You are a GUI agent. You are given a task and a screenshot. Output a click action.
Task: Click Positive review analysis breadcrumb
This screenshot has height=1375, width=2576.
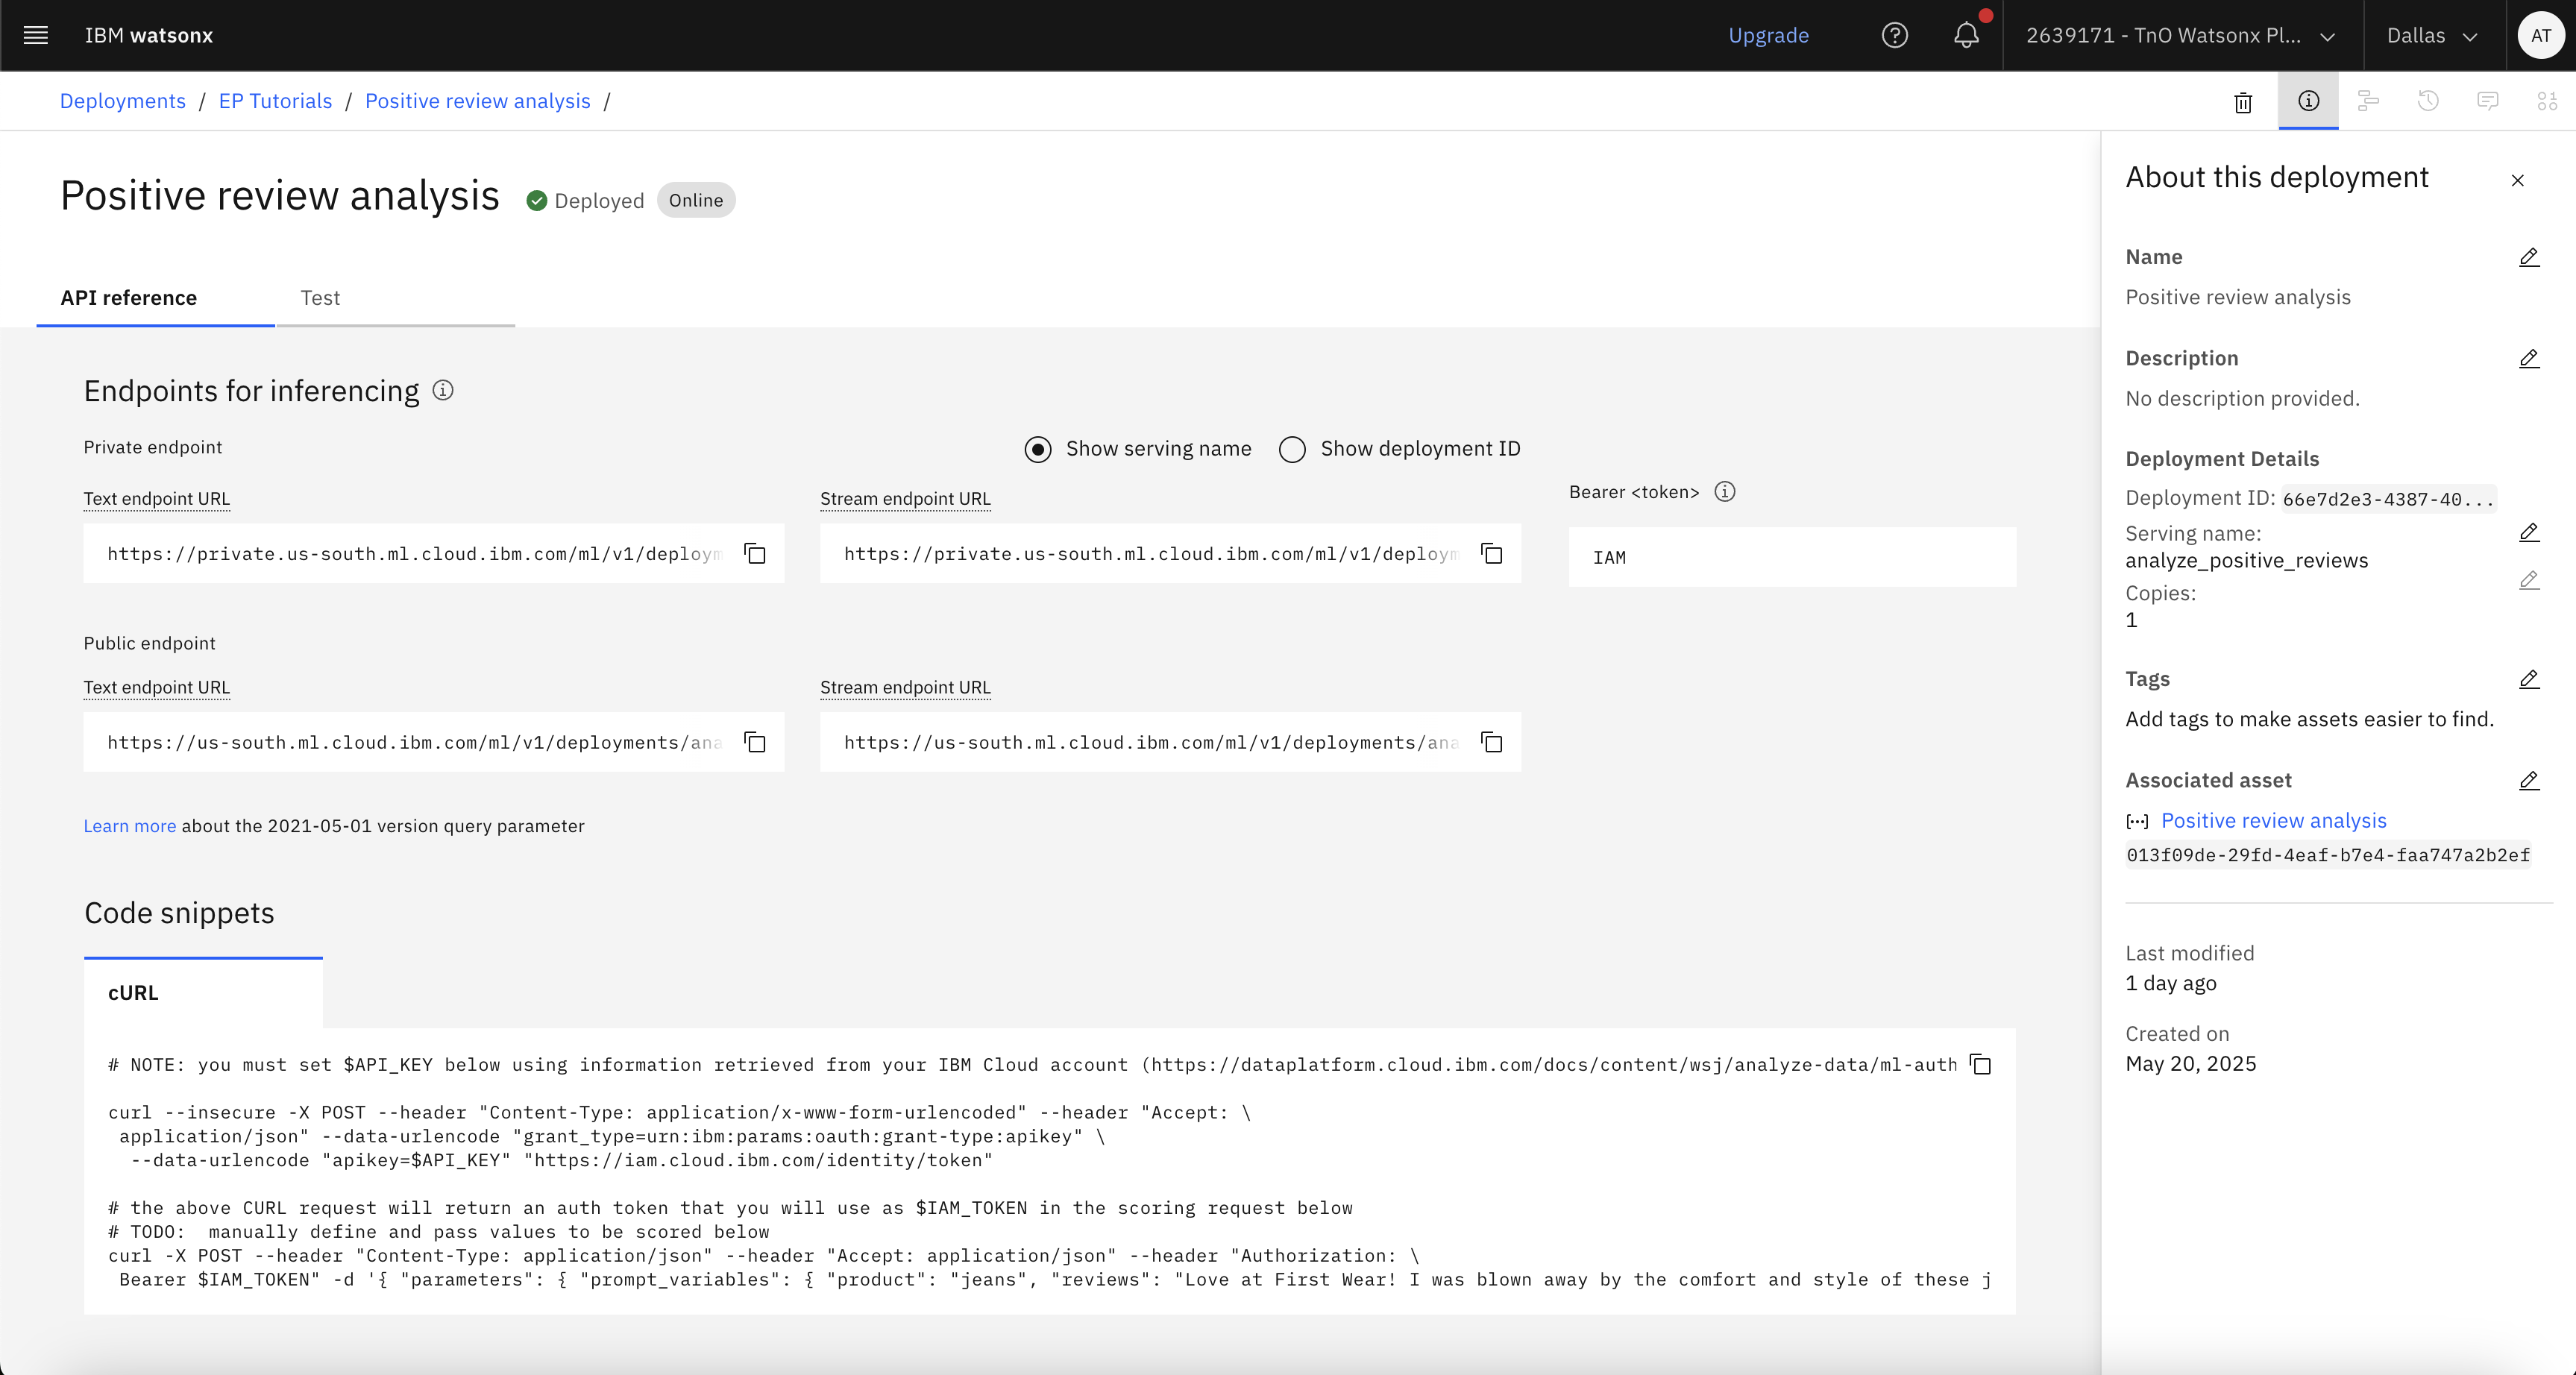point(478,101)
